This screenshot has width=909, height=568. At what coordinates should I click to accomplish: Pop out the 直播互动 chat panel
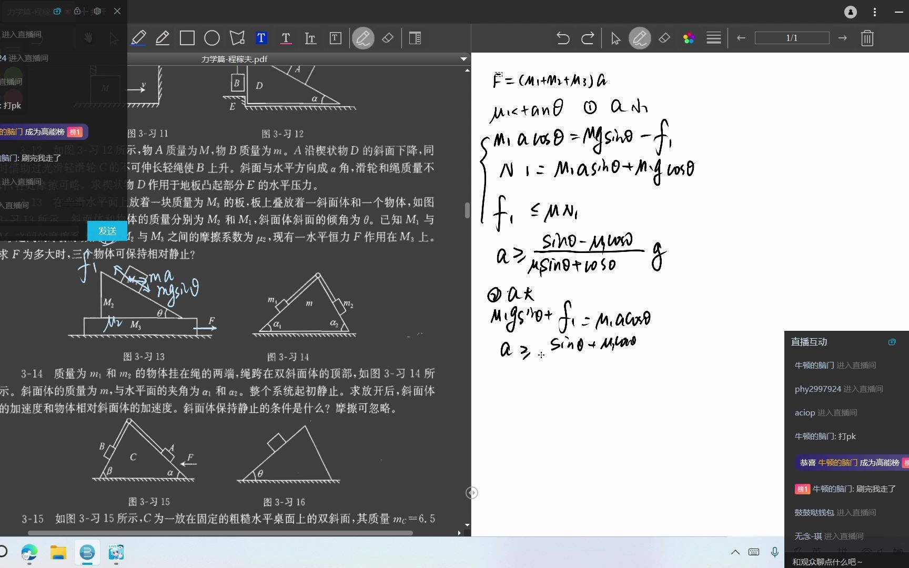pos(892,342)
